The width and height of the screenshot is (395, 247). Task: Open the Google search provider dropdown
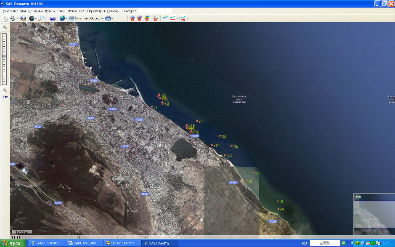[130, 11]
